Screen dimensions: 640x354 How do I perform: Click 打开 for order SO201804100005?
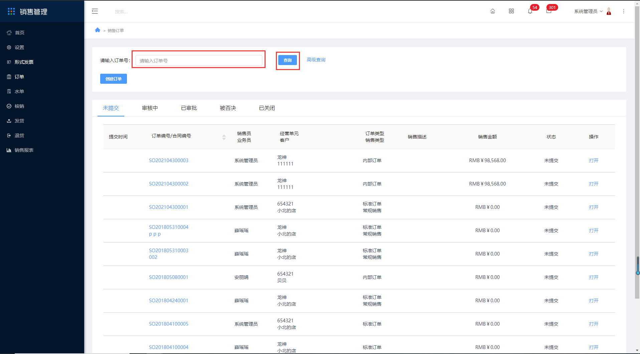click(x=594, y=324)
